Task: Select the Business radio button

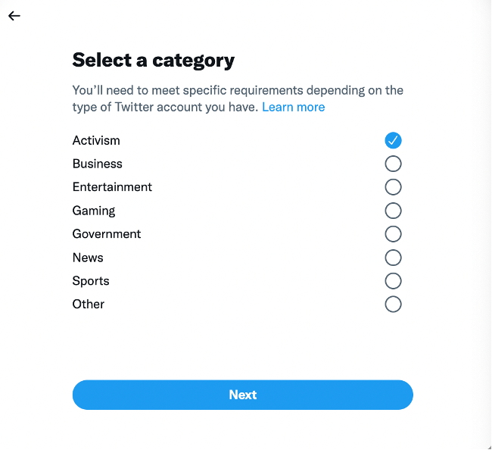Action: coord(393,164)
